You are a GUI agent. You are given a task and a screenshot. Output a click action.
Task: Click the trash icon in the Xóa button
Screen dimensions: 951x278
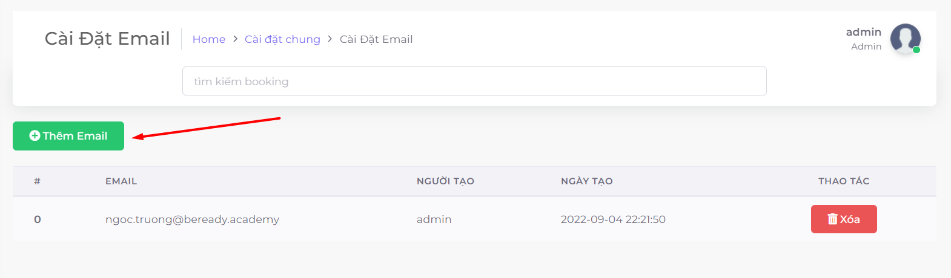coord(833,219)
